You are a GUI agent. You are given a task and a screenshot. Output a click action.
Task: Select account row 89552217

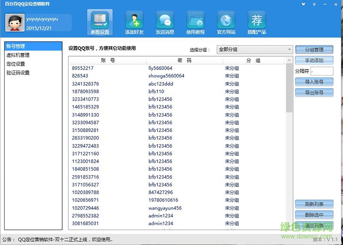(178, 68)
